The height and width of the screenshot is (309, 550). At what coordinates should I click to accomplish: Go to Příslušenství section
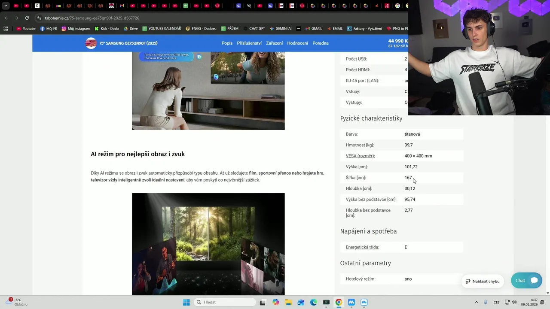[249, 43]
